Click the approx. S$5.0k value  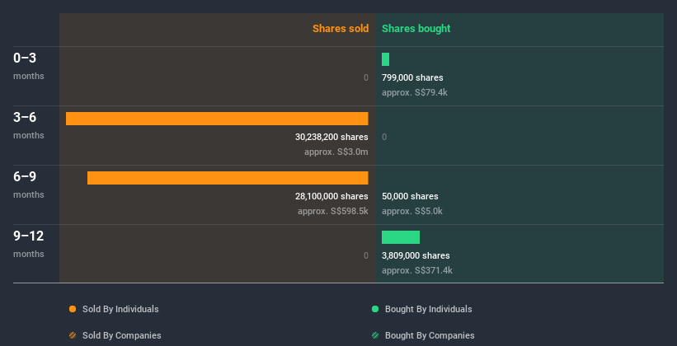(412, 211)
